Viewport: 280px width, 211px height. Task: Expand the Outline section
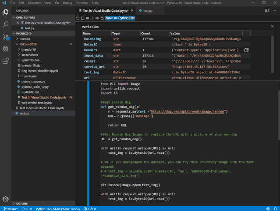click(22, 203)
